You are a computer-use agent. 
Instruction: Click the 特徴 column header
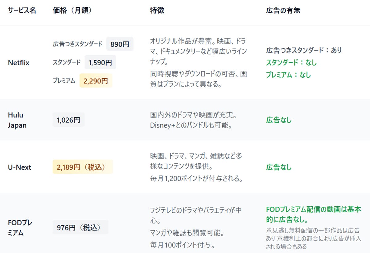coord(157,10)
